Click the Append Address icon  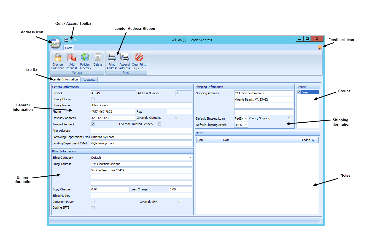(124, 61)
